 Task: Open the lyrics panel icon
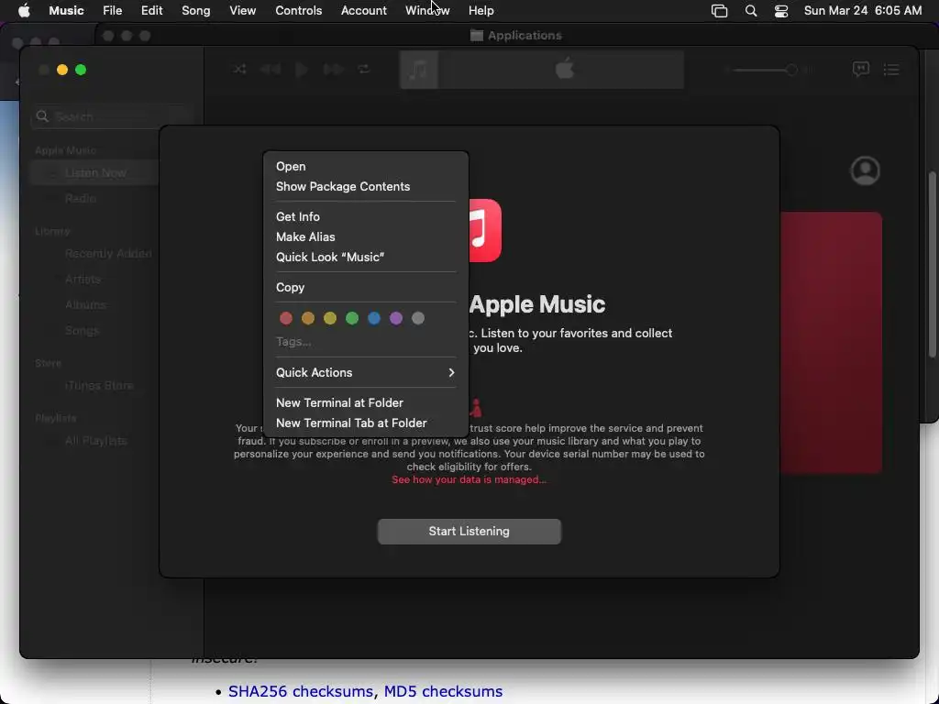[860, 70]
